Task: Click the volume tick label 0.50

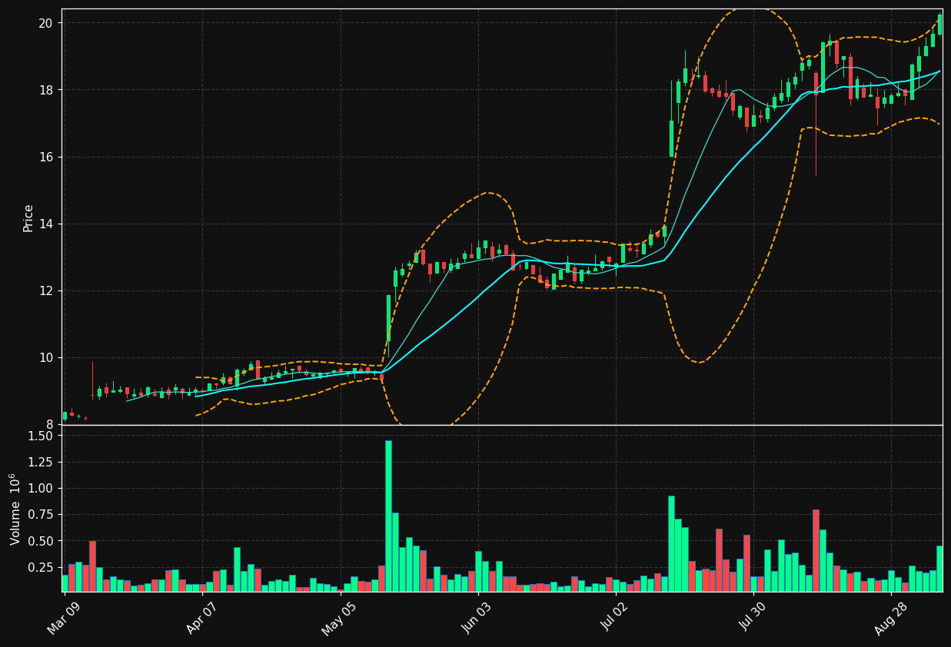Action: click(x=41, y=541)
